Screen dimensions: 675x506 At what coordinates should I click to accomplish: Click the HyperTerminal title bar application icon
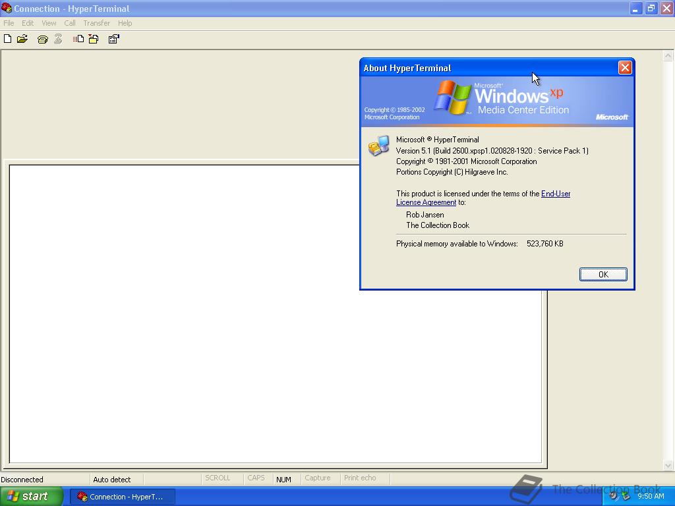tap(7, 8)
